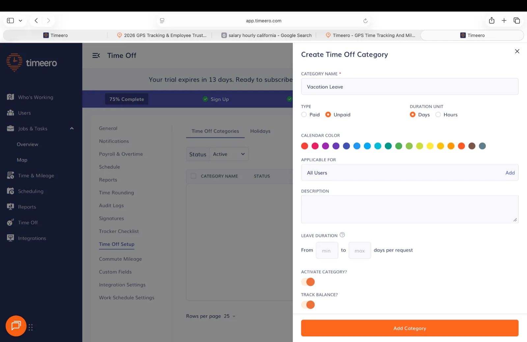Viewport: 527px width, 342px height.
Task: Open the Safari sidebar dropdown chevron
Action: pos(20,20)
